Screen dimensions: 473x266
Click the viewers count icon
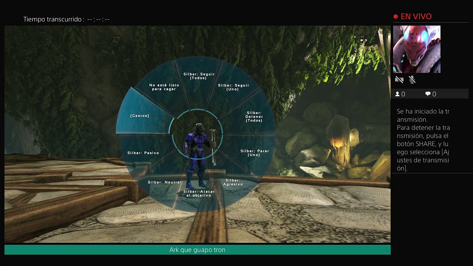[x=398, y=94]
